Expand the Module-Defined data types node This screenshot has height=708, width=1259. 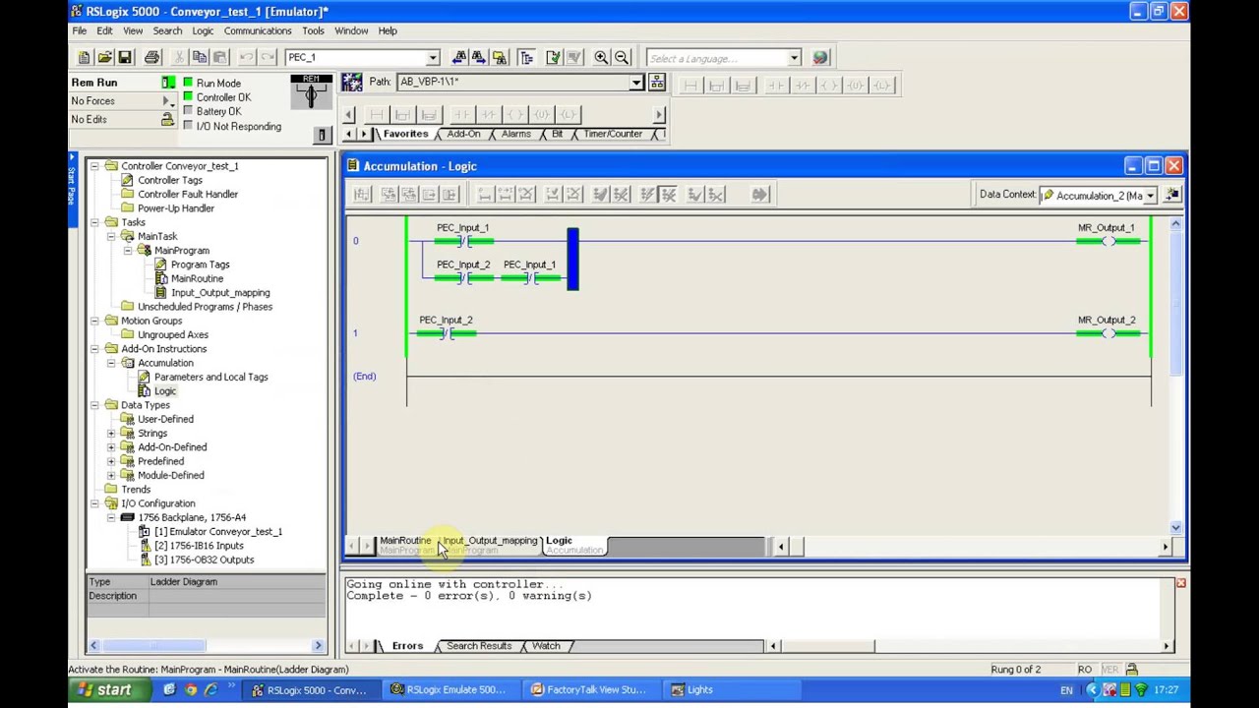pos(111,476)
